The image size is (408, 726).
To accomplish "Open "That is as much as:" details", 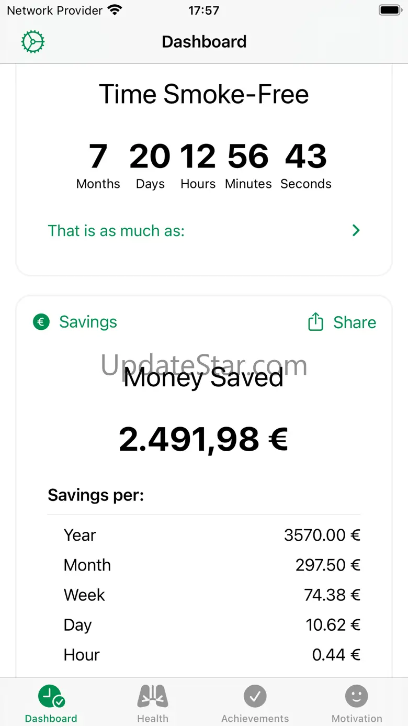I will coord(116,231).
